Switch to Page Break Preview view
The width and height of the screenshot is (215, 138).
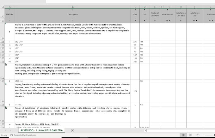point(198,135)
